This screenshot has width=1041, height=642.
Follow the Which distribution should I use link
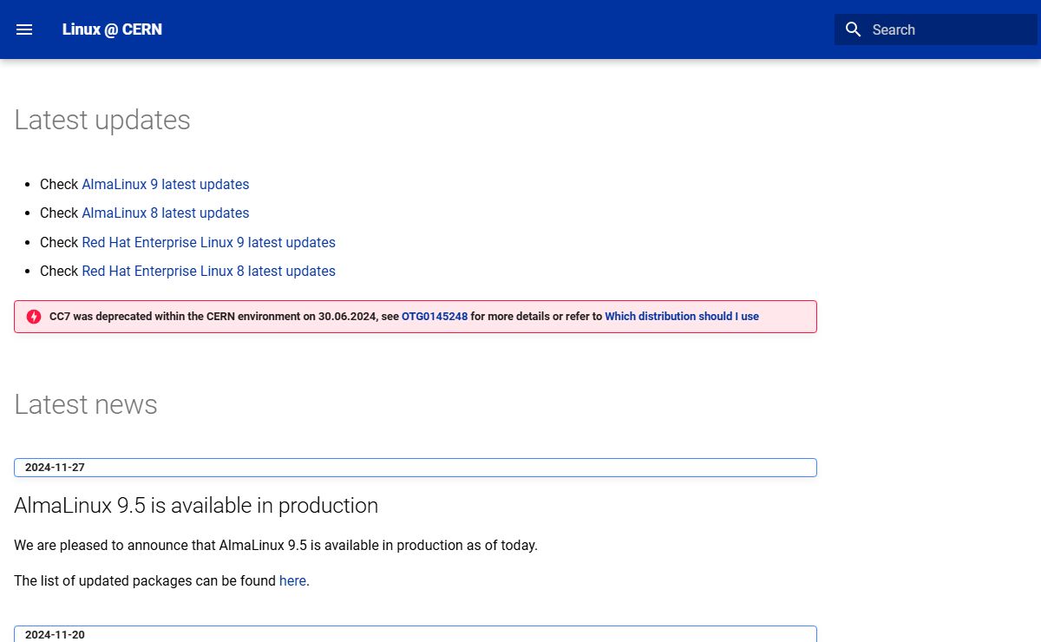point(682,317)
